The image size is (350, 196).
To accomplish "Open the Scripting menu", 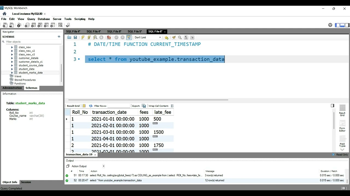I will [80, 19].
